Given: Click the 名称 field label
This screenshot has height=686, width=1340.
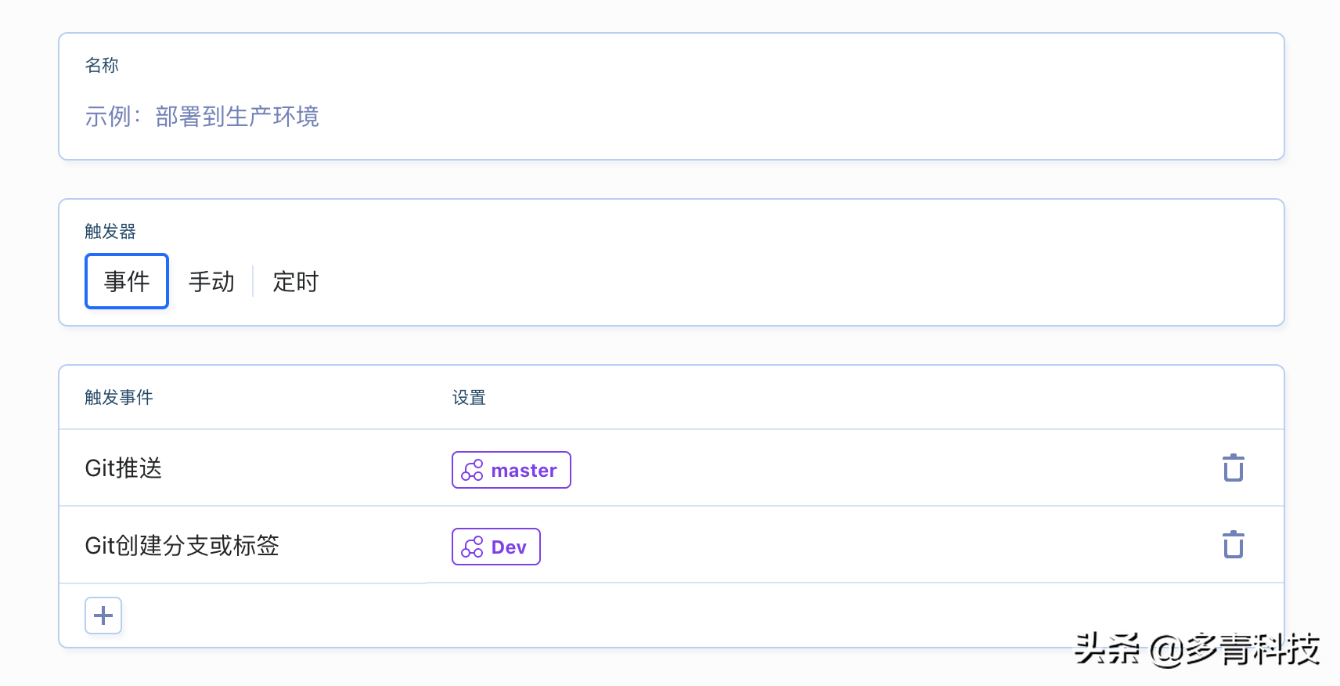Looking at the screenshot, I should 102,65.
